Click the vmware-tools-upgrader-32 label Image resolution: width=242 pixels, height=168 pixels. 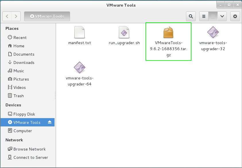pos(213,46)
